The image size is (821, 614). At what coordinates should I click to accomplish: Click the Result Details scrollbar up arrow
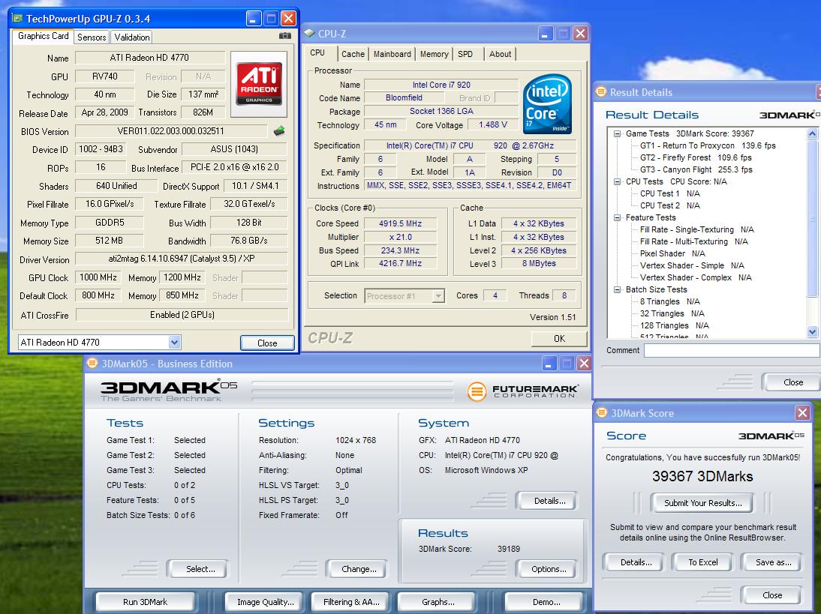pos(812,133)
